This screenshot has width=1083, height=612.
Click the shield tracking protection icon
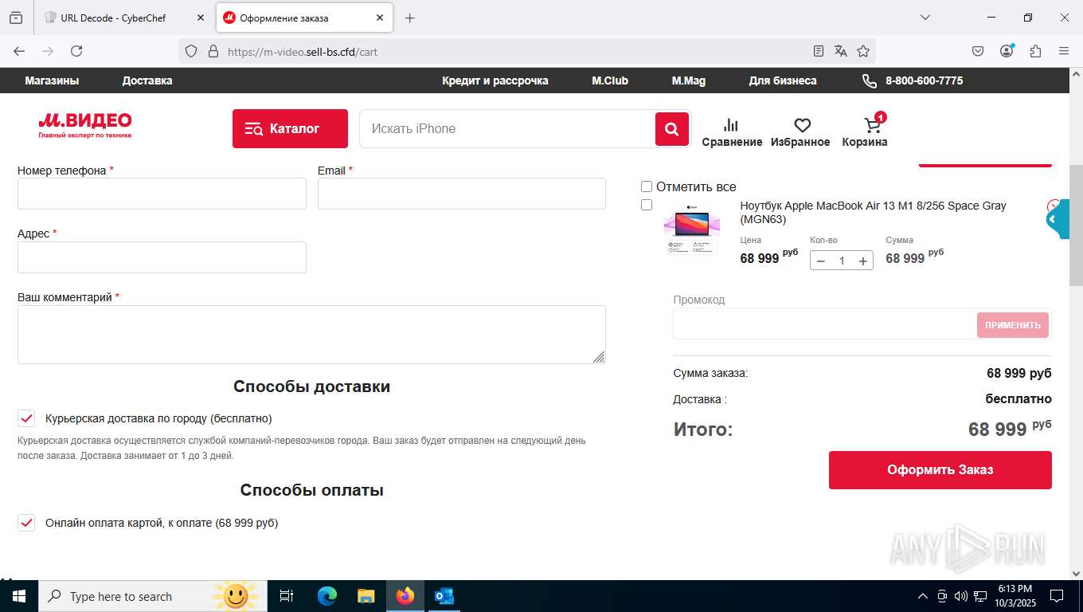(191, 51)
